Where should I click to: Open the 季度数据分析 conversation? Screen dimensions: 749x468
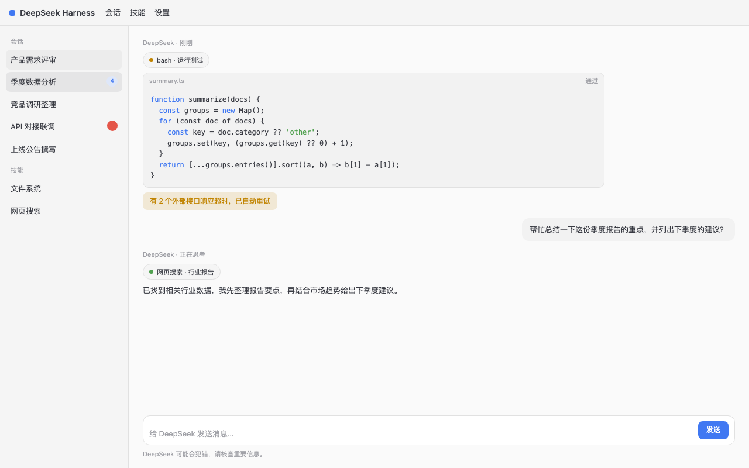(64, 82)
